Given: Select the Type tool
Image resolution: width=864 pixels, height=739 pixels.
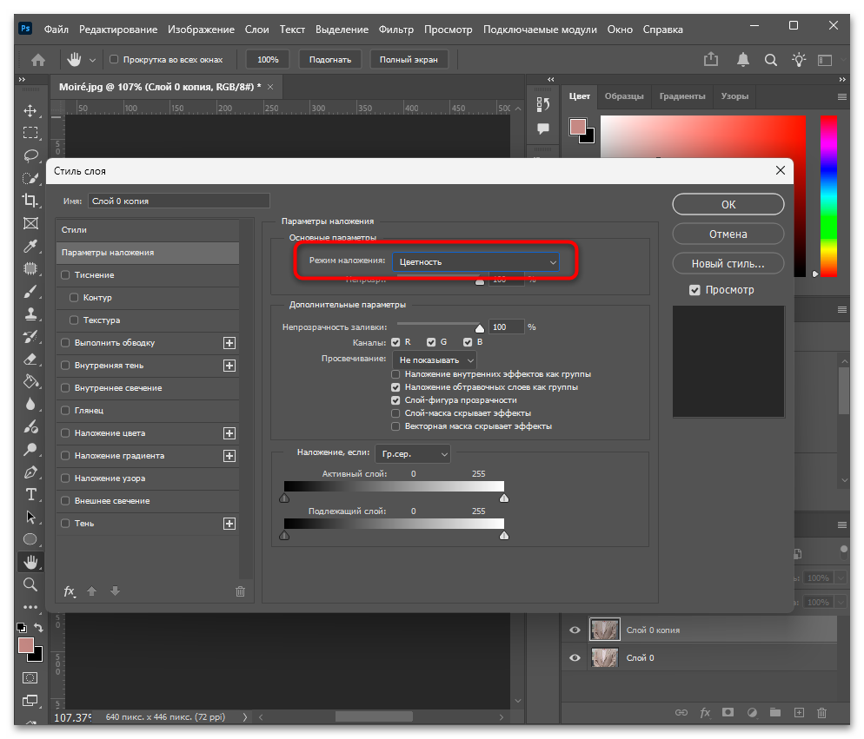Looking at the screenshot, I should click(31, 494).
